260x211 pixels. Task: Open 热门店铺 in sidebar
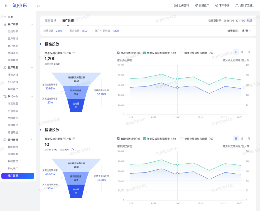click(13, 82)
